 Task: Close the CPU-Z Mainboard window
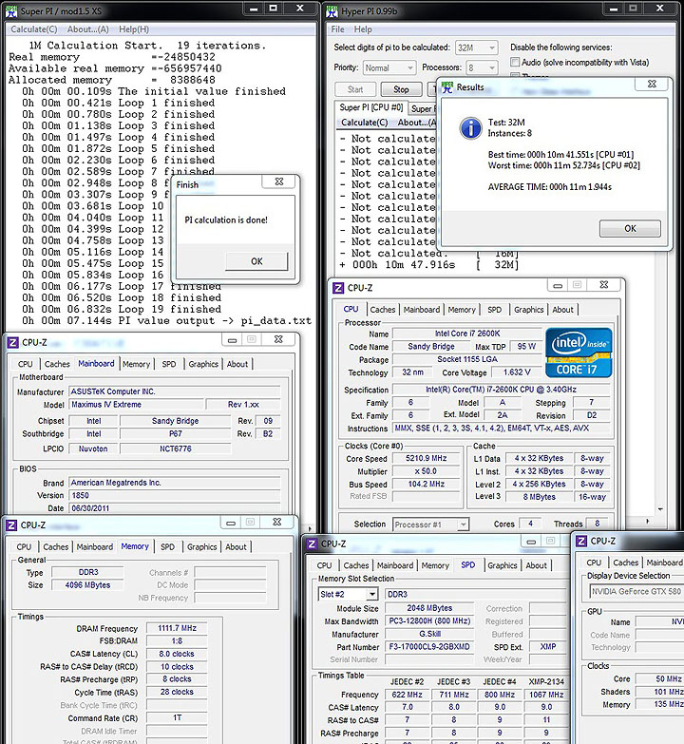(x=278, y=339)
